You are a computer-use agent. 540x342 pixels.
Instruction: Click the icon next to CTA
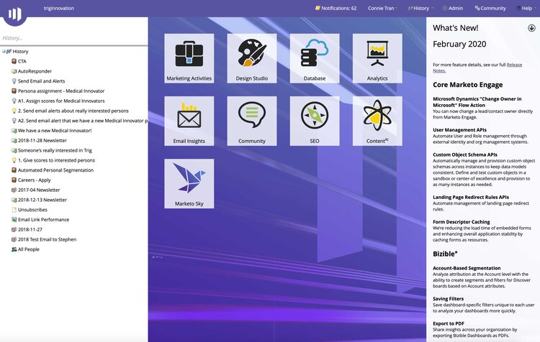pos(14,61)
